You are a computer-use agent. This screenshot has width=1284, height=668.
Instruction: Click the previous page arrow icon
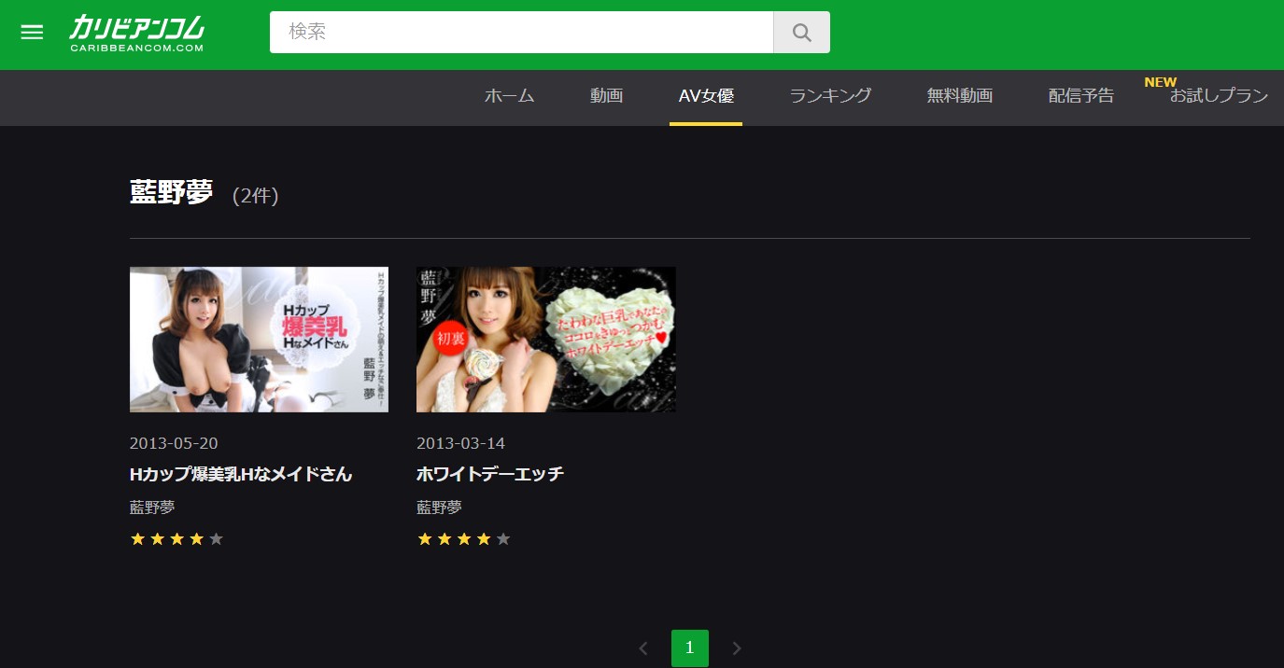(643, 647)
